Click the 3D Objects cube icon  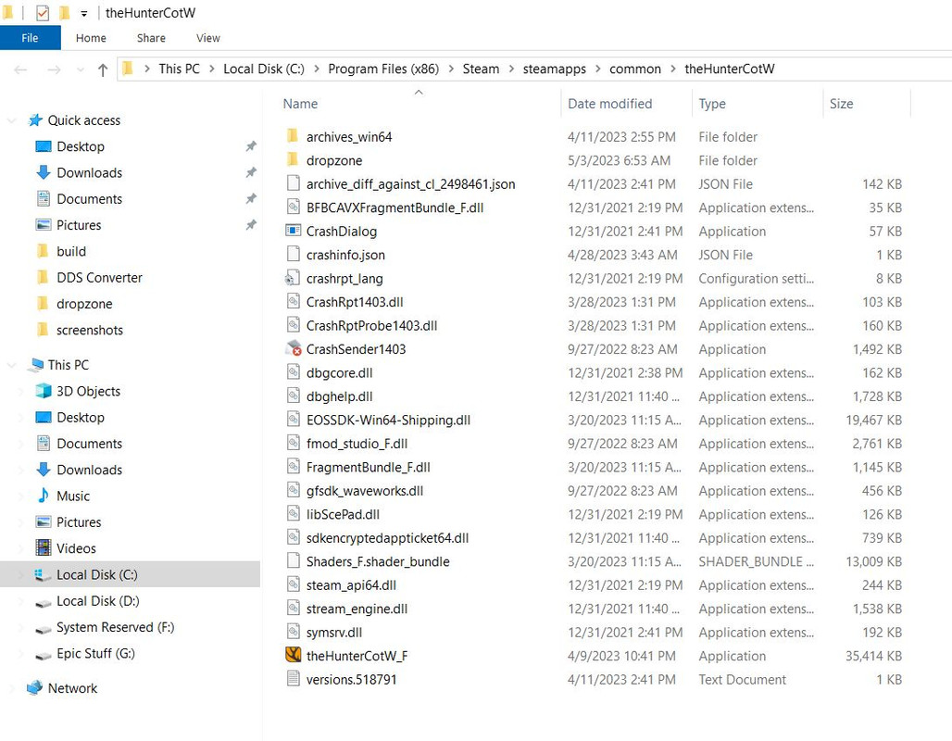coord(44,391)
